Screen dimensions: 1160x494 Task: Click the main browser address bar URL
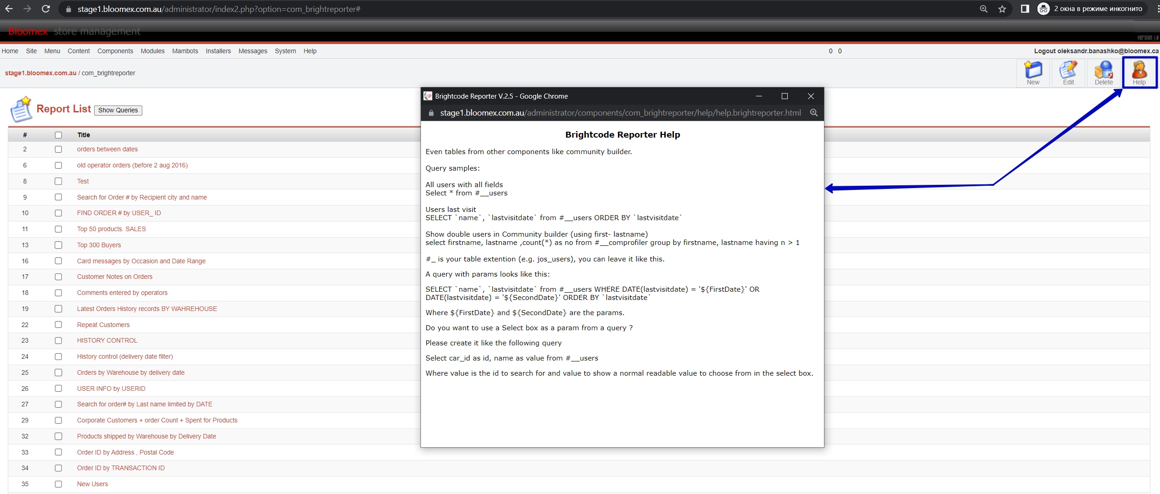pyautogui.click(x=219, y=9)
